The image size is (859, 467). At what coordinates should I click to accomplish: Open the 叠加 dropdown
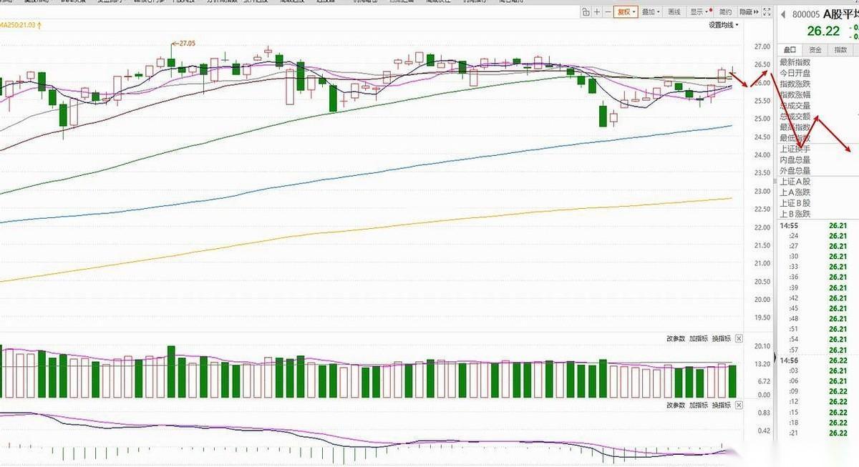(x=651, y=12)
